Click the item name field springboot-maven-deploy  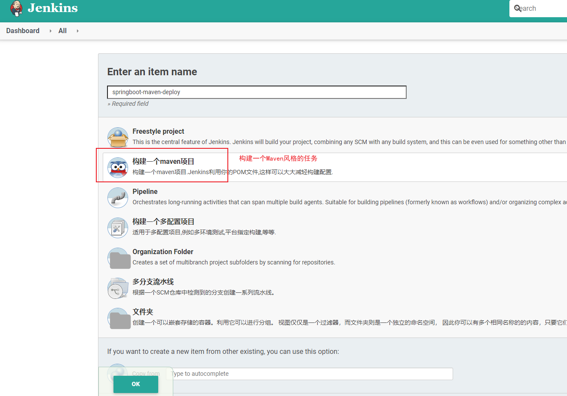point(257,92)
